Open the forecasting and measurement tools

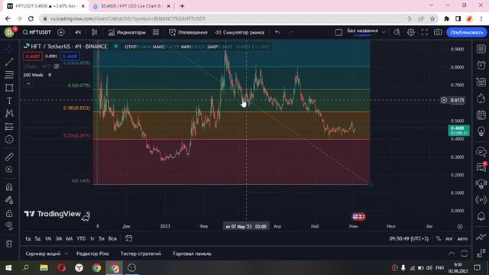tap(9, 126)
